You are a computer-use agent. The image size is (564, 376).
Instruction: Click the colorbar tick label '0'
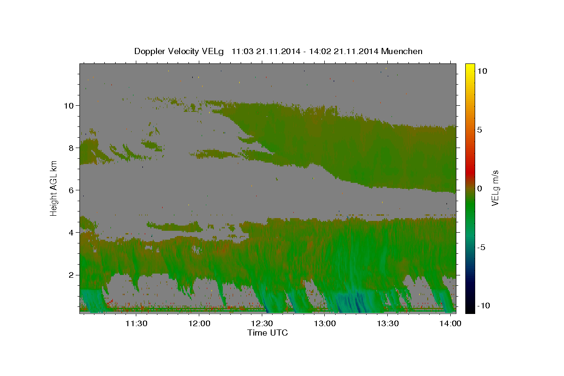(480, 188)
